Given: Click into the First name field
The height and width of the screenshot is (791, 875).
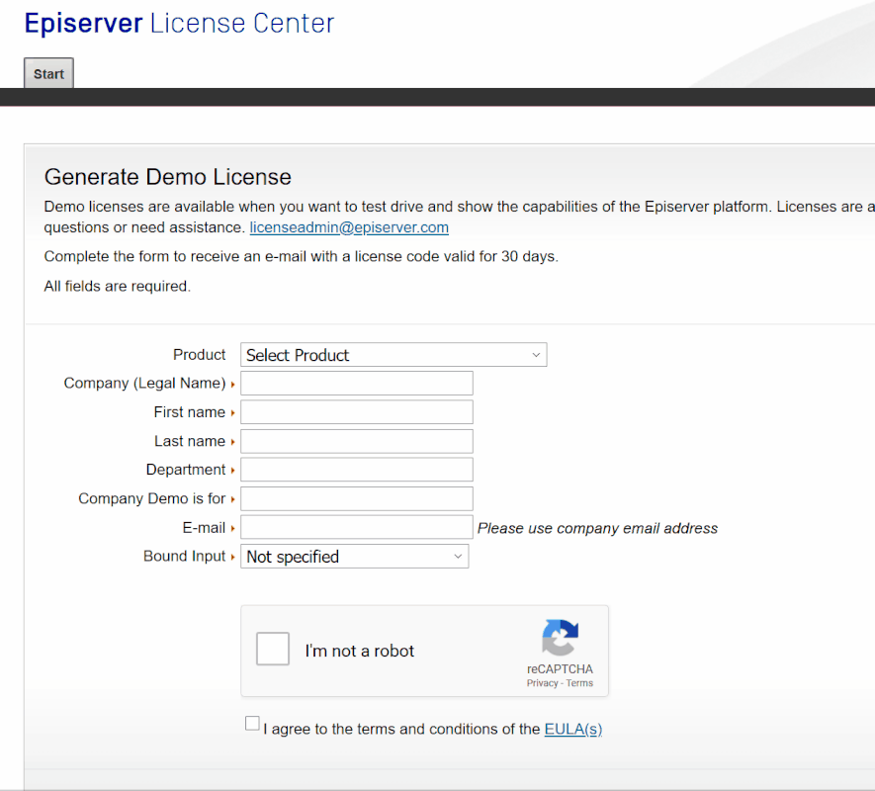Looking at the screenshot, I should (x=357, y=412).
